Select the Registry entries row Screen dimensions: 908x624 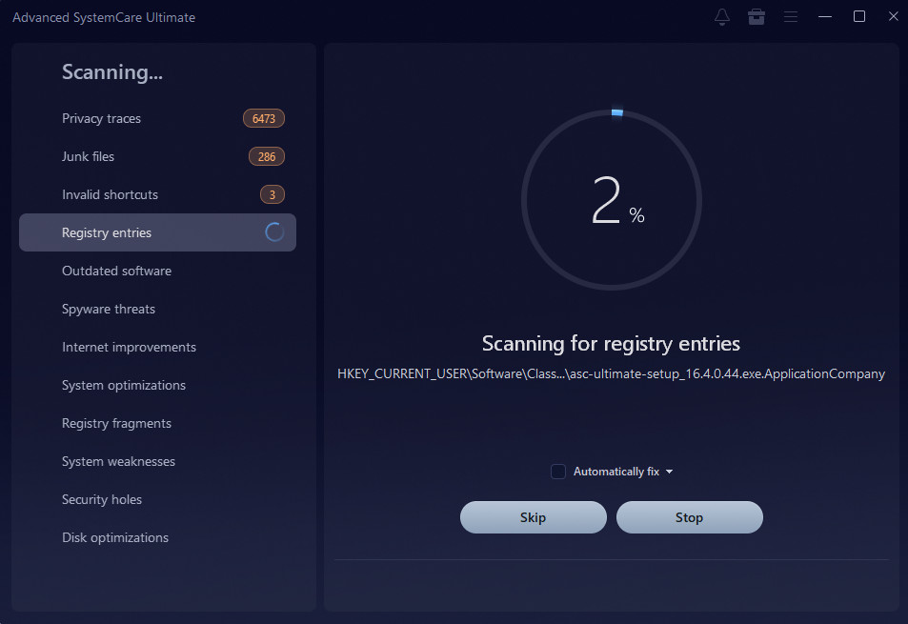(x=157, y=232)
